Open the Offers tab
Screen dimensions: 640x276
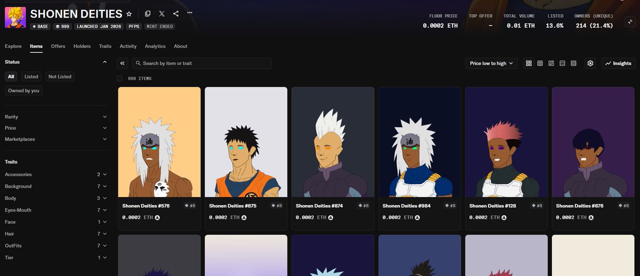(58, 46)
